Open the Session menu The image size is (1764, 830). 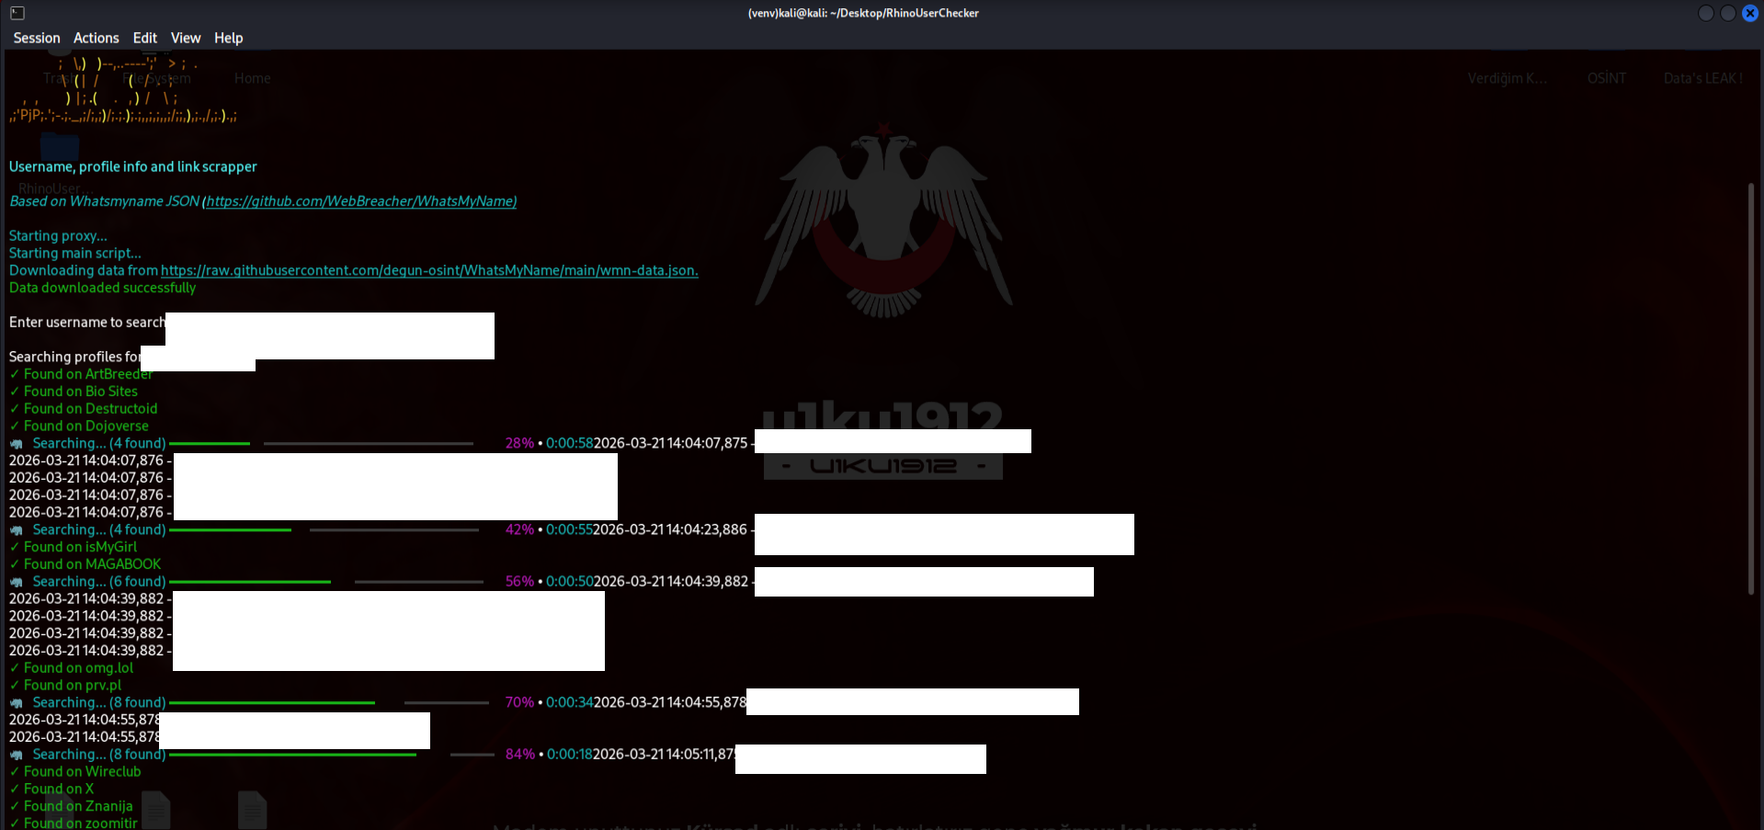coord(37,38)
